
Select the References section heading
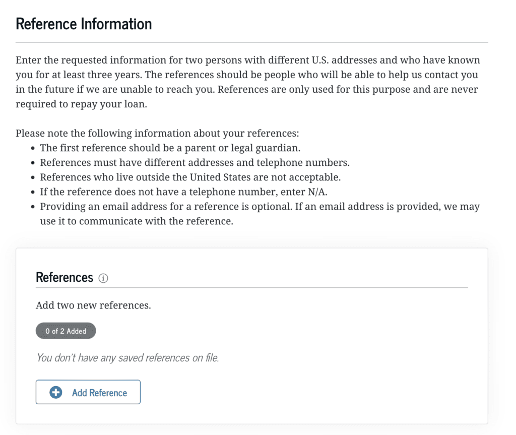[x=64, y=278]
